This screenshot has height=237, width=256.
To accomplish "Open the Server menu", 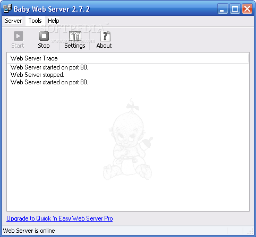I will [x=13, y=21].
